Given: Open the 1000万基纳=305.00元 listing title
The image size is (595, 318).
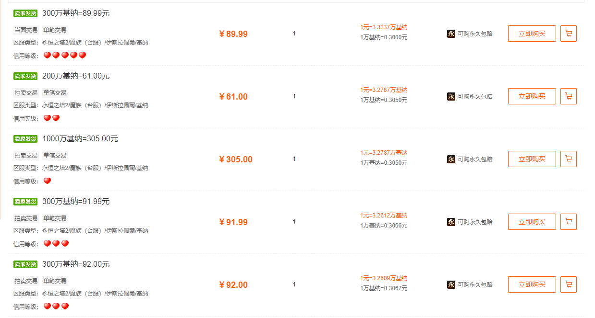Looking at the screenshot, I should (80, 139).
